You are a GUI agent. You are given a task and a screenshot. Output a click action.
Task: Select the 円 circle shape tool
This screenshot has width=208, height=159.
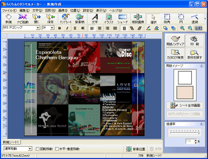click(x=181, y=19)
